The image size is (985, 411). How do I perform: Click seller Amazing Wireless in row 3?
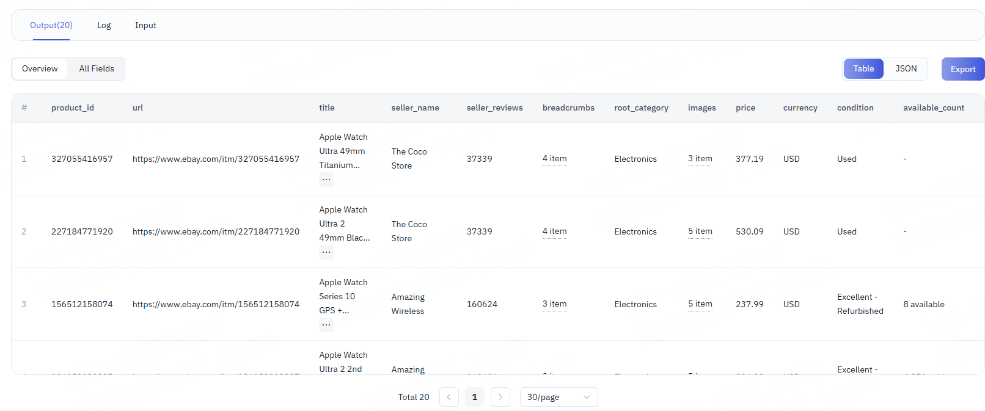pyautogui.click(x=408, y=304)
